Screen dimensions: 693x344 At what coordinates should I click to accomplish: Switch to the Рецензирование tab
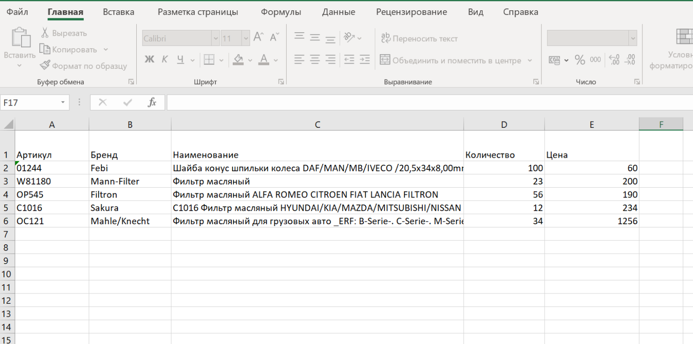pos(412,12)
